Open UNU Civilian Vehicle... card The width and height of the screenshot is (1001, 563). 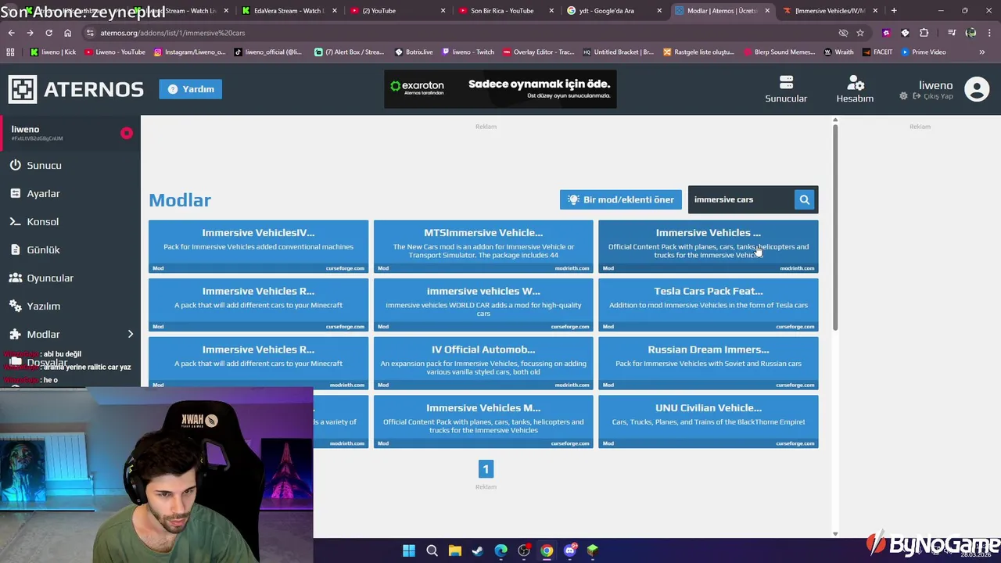pyautogui.click(x=709, y=421)
